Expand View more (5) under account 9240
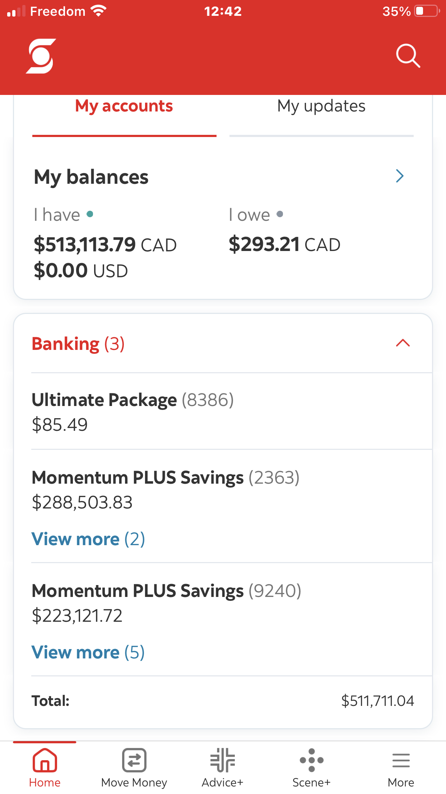 point(88,652)
